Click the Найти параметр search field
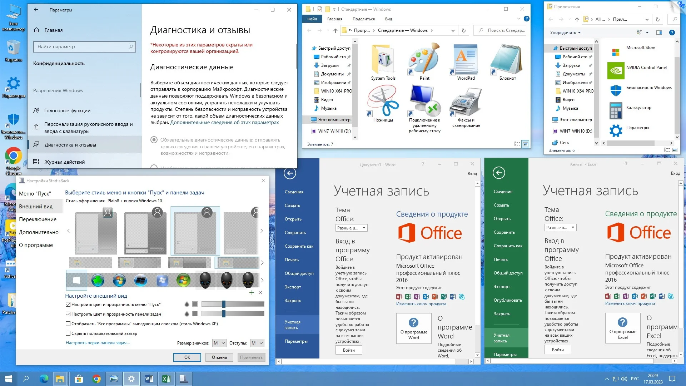The width and height of the screenshot is (686, 386). point(85,46)
